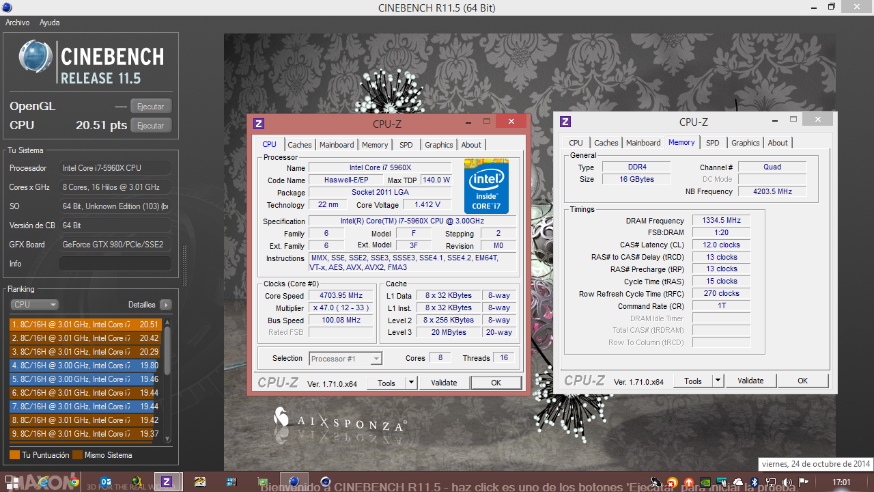Switch to Mainboard tab in right CPU-Z window
Viewport: 874px width, 492px height.
point(643,143)
